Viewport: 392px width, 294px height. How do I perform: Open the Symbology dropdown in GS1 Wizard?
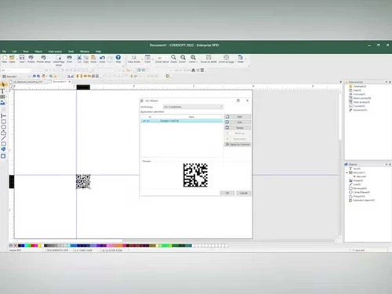pyautogui.click(x=193, y=107)
